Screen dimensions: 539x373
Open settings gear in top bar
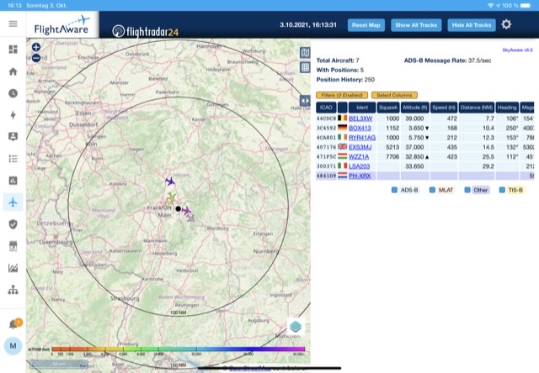(x=506, y=24)
